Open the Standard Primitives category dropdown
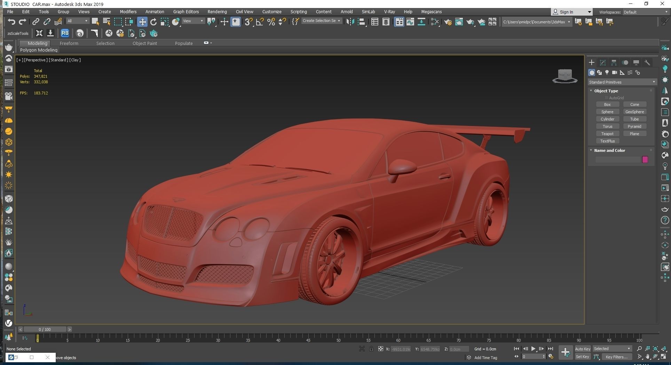The width and height of the screenshot is (671, 365). 622,82
